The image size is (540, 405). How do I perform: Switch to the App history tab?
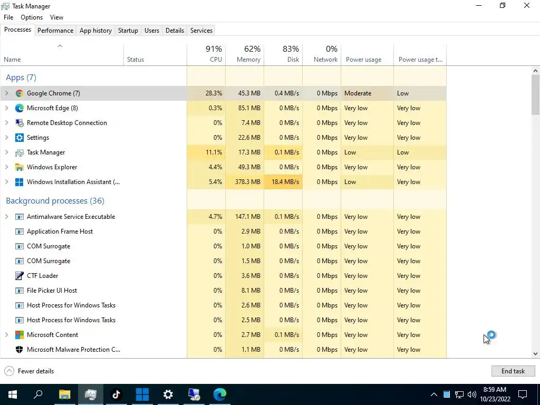pos(96,30)
